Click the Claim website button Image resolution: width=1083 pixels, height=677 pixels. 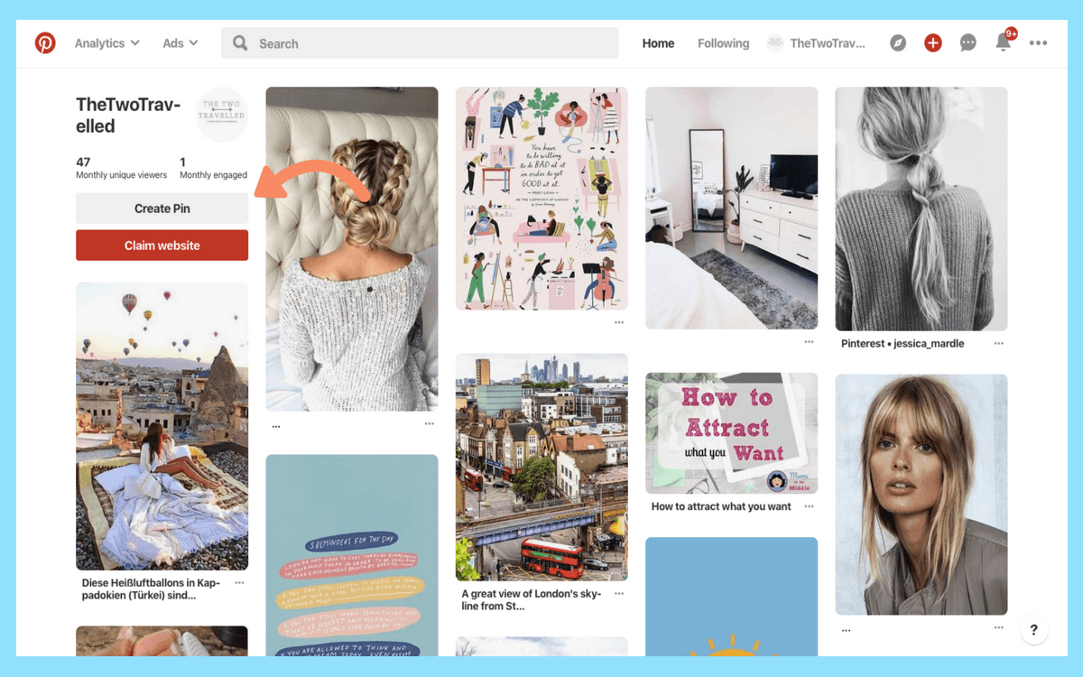162,246
